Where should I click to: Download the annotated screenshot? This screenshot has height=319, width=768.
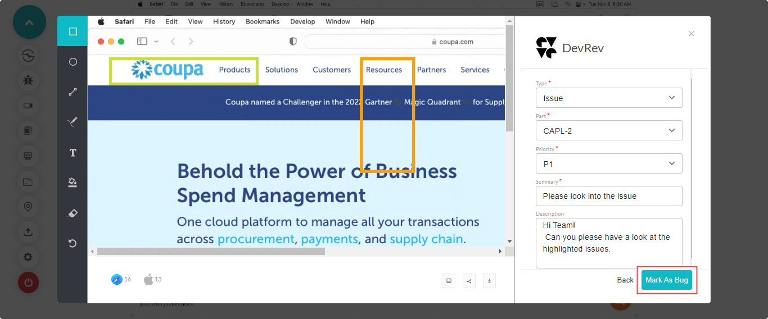[x=489, y=281]
